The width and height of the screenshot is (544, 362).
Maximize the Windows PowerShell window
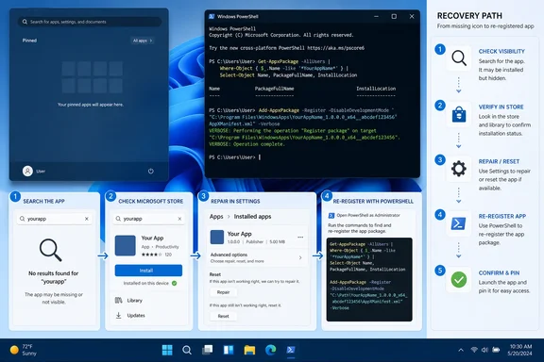tap(394, 16)
